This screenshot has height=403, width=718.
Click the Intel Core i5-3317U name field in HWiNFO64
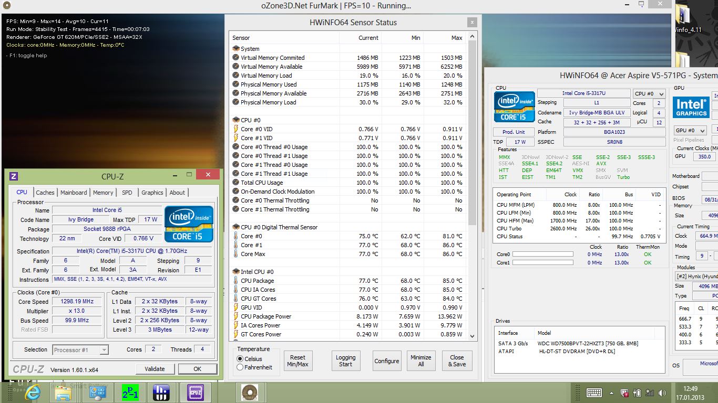[x=583, y=93]
